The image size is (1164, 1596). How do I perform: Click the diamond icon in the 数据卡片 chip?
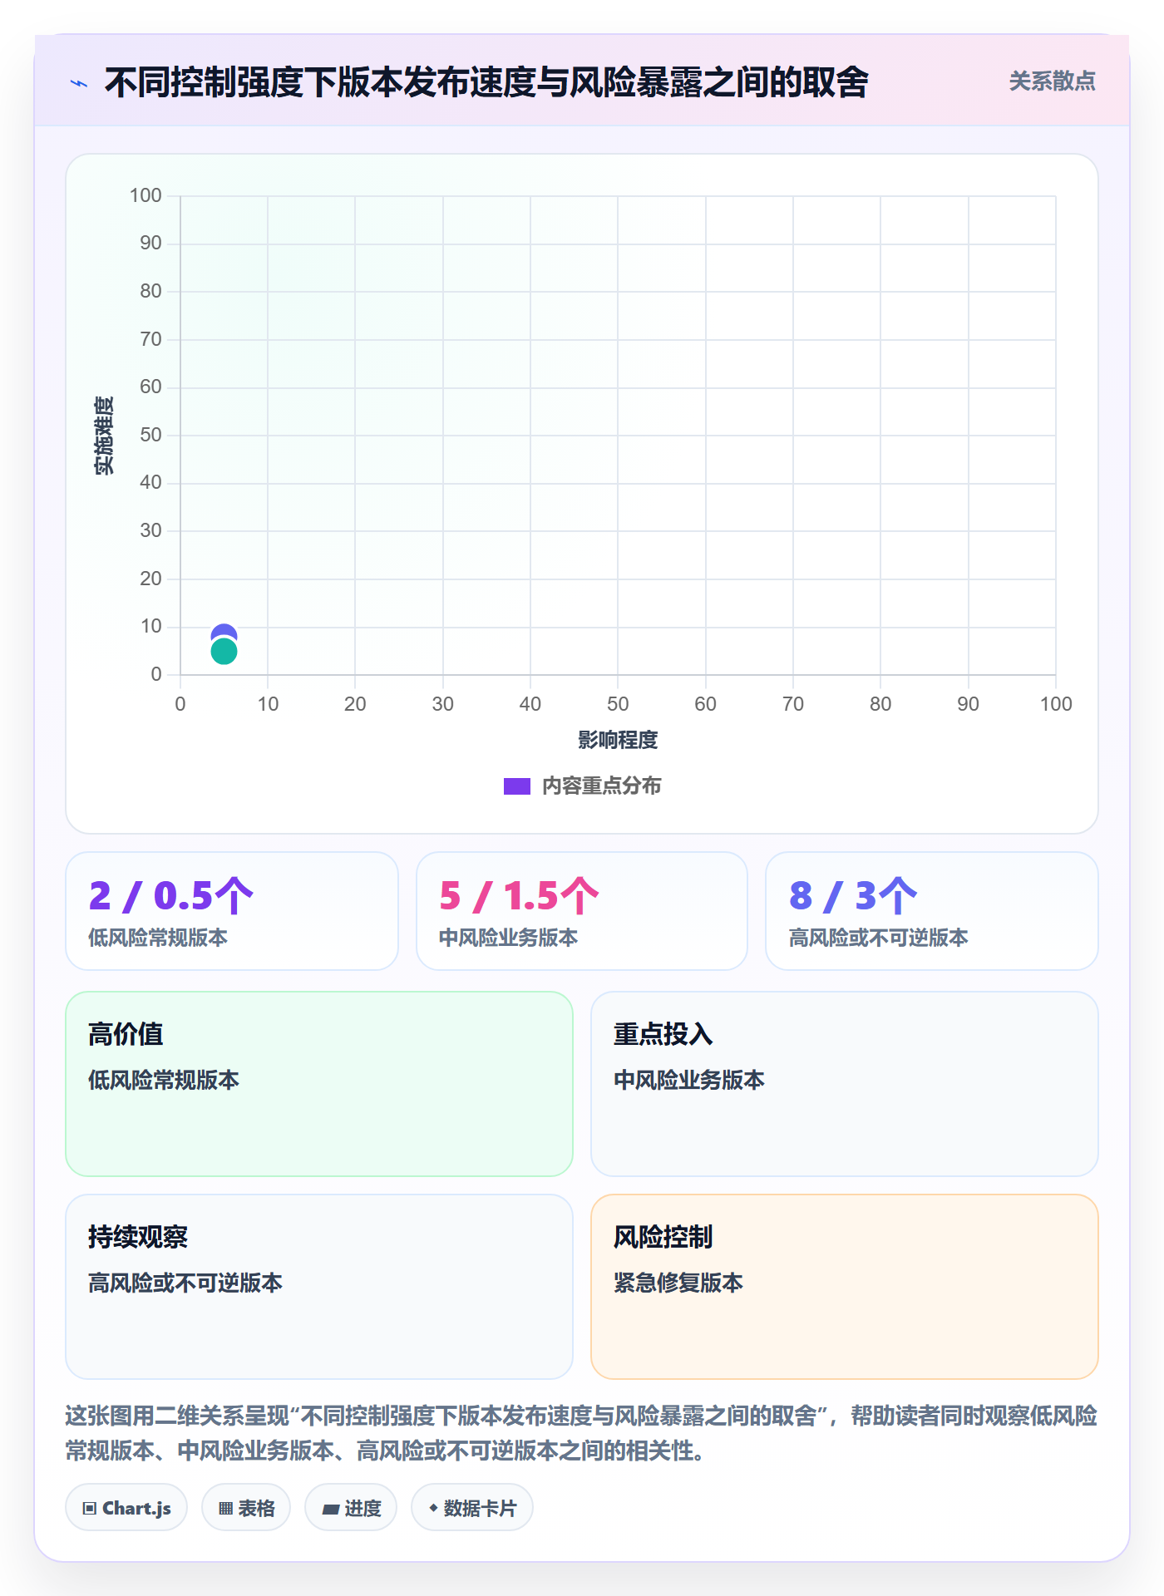click(433, 1508)
